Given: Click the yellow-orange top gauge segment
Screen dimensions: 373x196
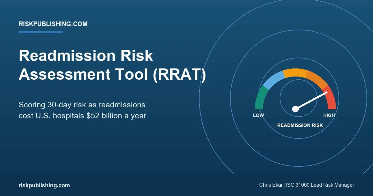Looking at the screenshot, I should [295, 73].
